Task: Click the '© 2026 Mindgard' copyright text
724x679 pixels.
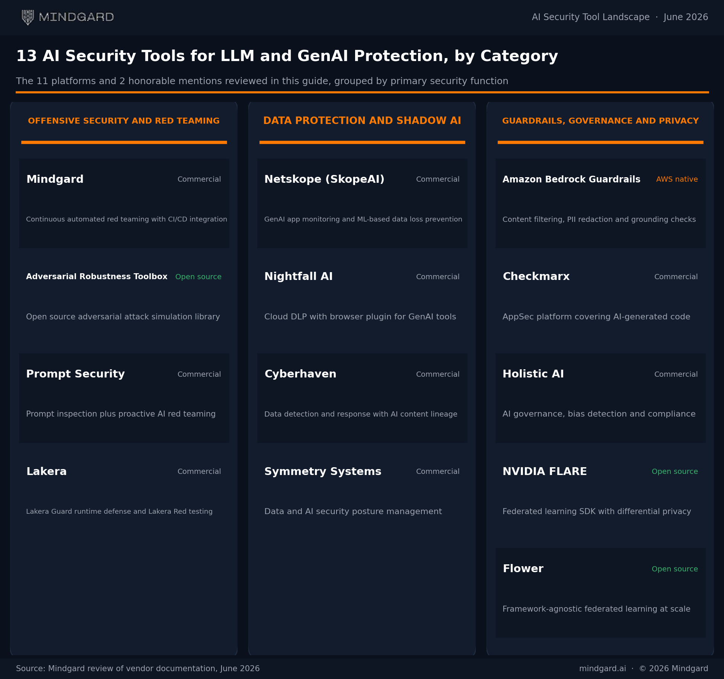Action: tap(674, 669)
